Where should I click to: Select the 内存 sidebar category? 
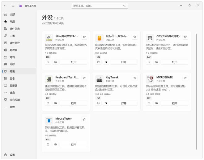pyautogui.click(x=19, y=64)
